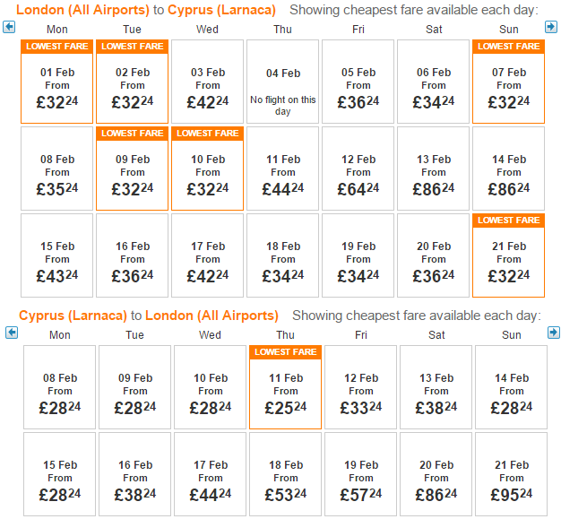Select 11 Feb return lowest fare £25.24
Screen dimensions: 561x519
coord(286,387)
